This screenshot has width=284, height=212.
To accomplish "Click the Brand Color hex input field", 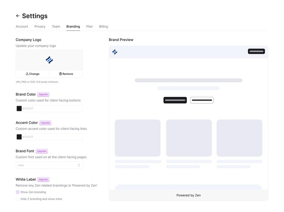I will [x=52, y=108].
